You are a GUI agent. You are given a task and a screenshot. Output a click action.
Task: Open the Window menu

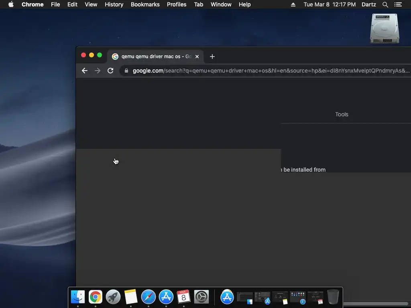[x=221, y=4]
